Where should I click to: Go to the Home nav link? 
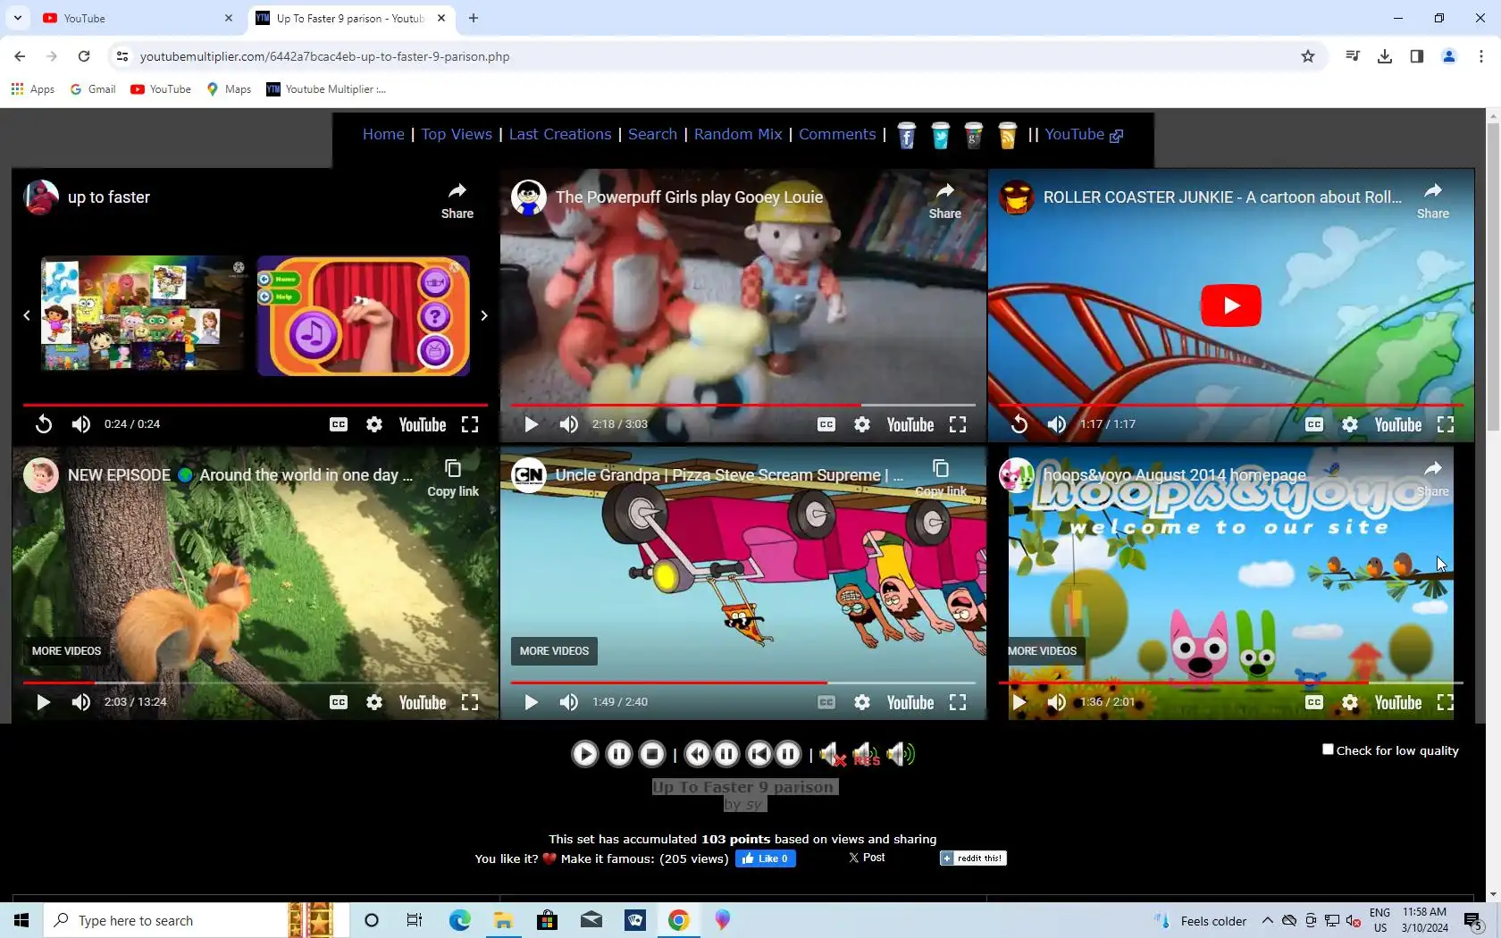click(383, 134)
